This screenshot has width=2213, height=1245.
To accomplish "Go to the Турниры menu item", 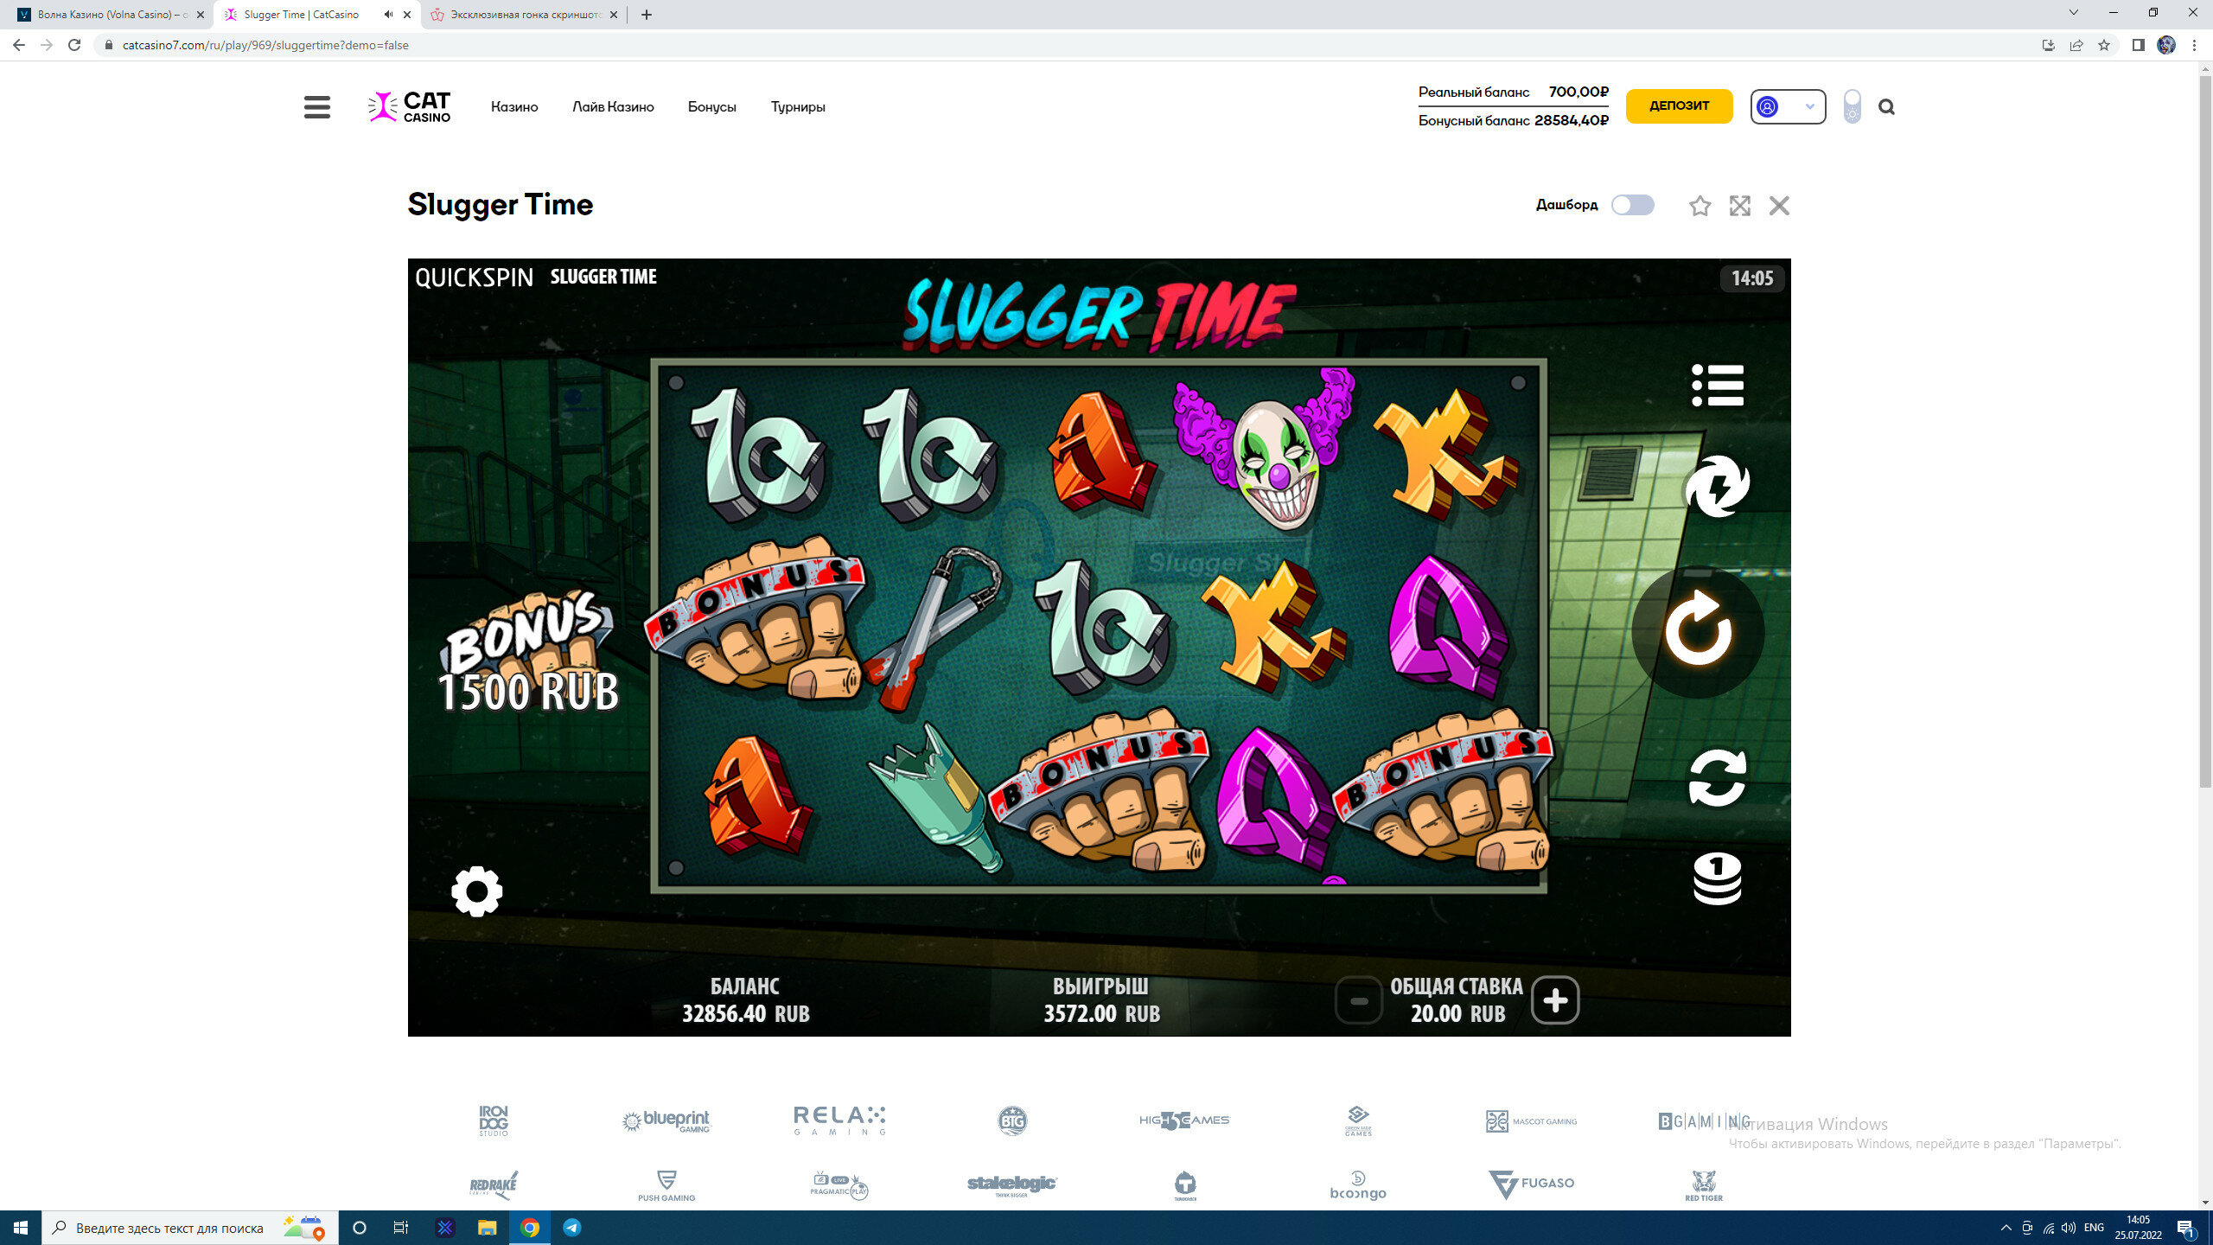I will tap(797, 107).
